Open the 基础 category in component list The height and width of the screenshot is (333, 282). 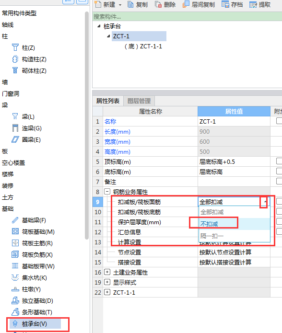8,209
